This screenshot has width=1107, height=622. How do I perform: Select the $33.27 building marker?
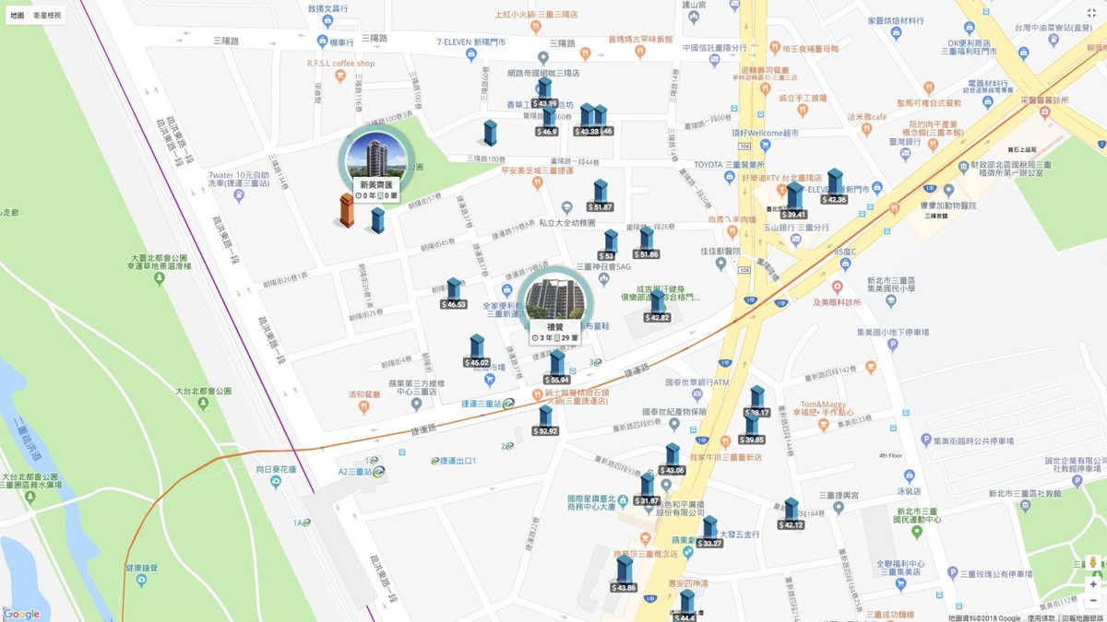click(x=709, y=533)
